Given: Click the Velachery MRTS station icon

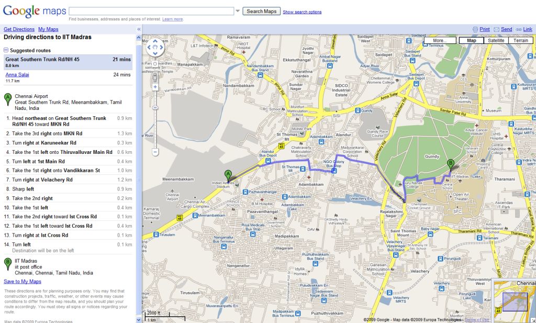Looking at the screenshot, I should coord(389,293).
